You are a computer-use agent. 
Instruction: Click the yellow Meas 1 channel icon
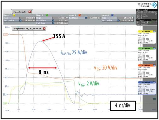click(14, 15)
